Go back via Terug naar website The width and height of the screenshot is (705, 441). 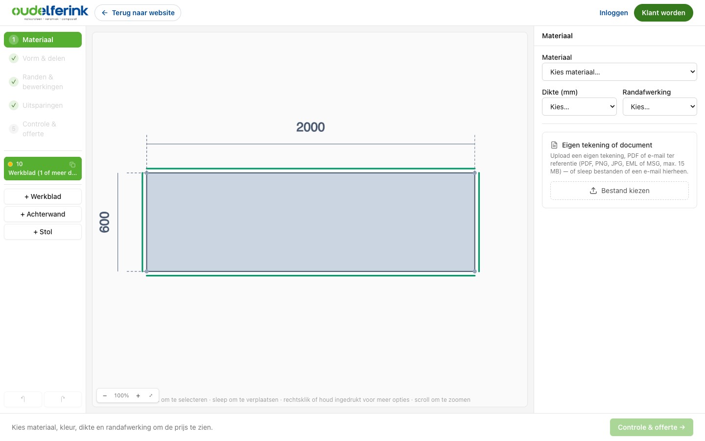pos(138,13)
